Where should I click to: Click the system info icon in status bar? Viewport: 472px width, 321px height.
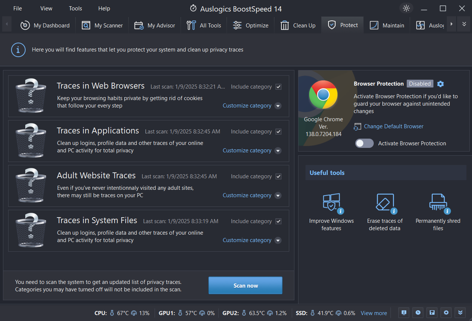[403, 313]
